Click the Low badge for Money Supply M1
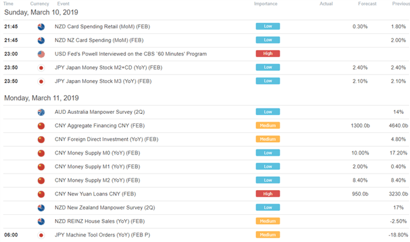Screen dimensions: 410x242 coord(268,166)
